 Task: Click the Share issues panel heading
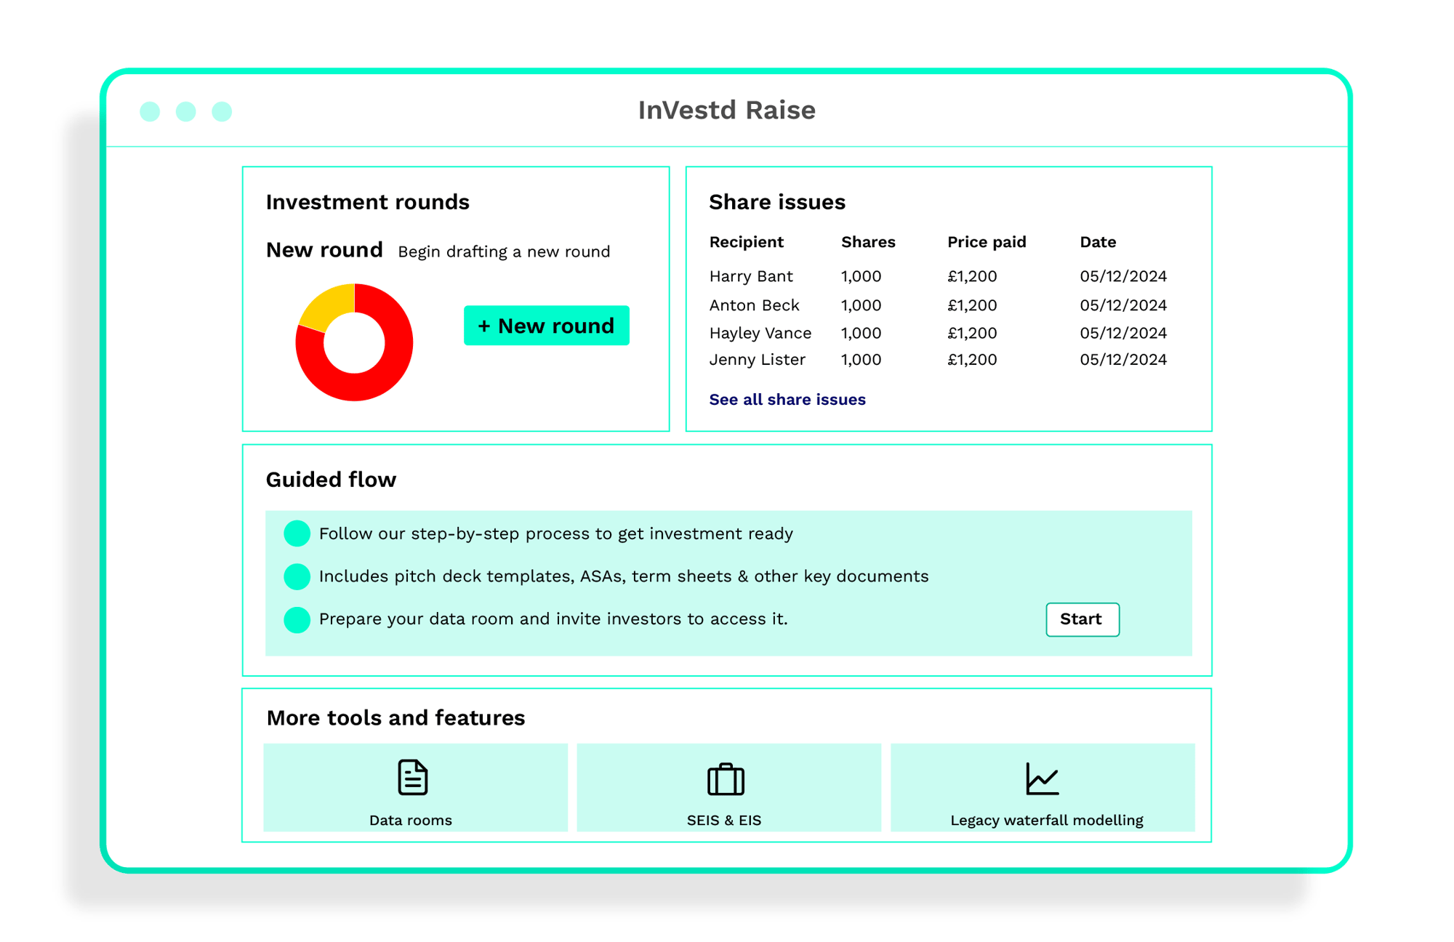pyautogui.click(x=776, y=202)
